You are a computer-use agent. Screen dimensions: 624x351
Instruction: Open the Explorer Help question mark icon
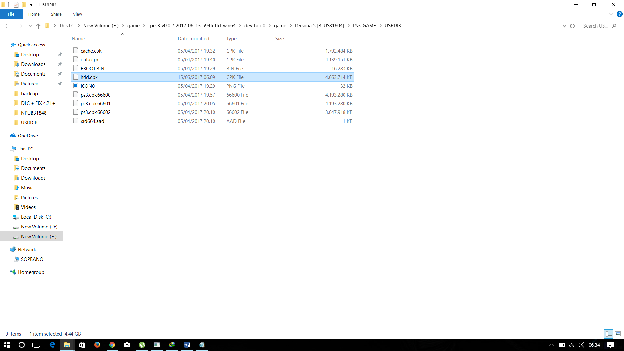[619, 14]
